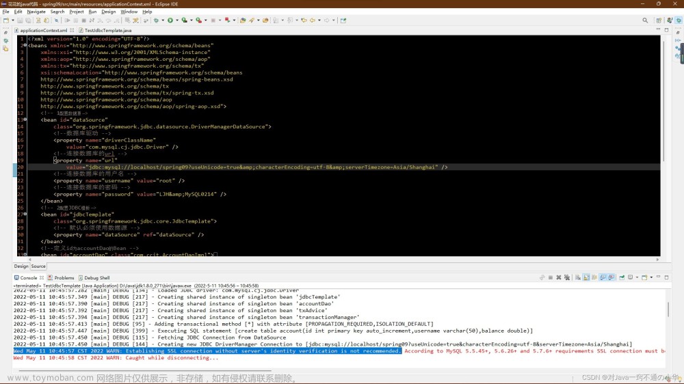The width and height of the screenshot is (684, 384).
Task: Click the highlighted SSL connection warning text
Action: point(207,351)
